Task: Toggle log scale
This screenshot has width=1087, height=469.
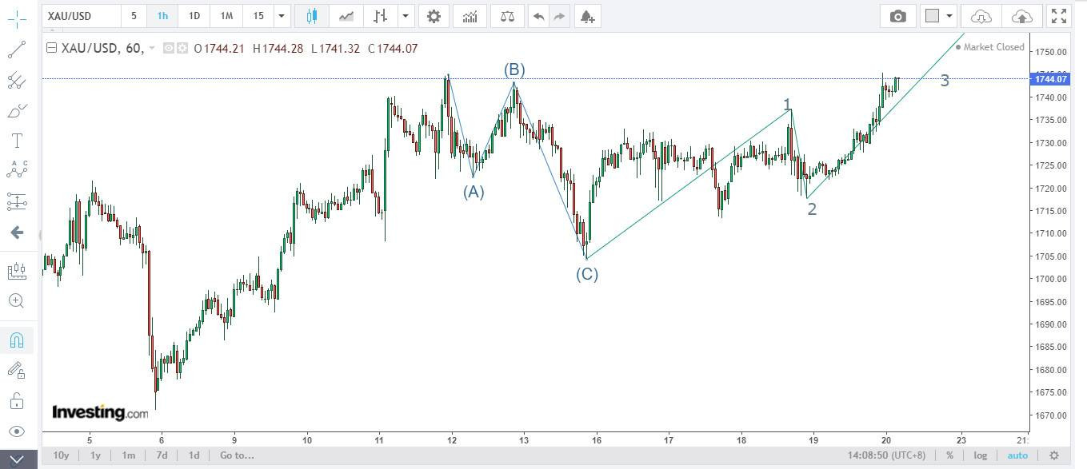Action: (980, 455)
